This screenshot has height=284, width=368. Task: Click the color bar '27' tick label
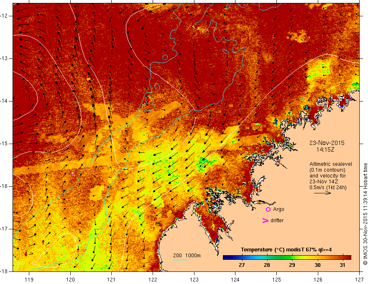point(242,265)
